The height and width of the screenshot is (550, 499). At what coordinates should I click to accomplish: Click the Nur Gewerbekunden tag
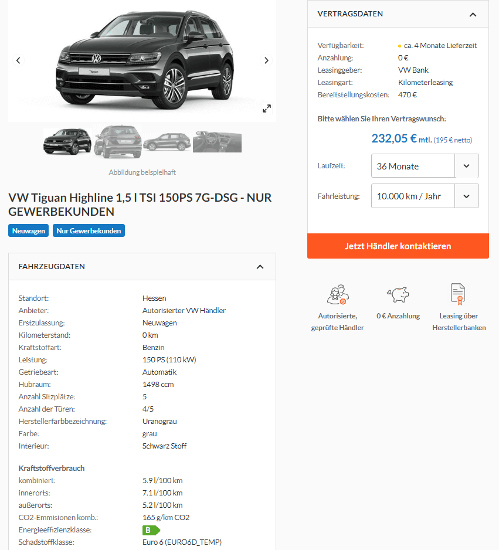coord(89,231)
